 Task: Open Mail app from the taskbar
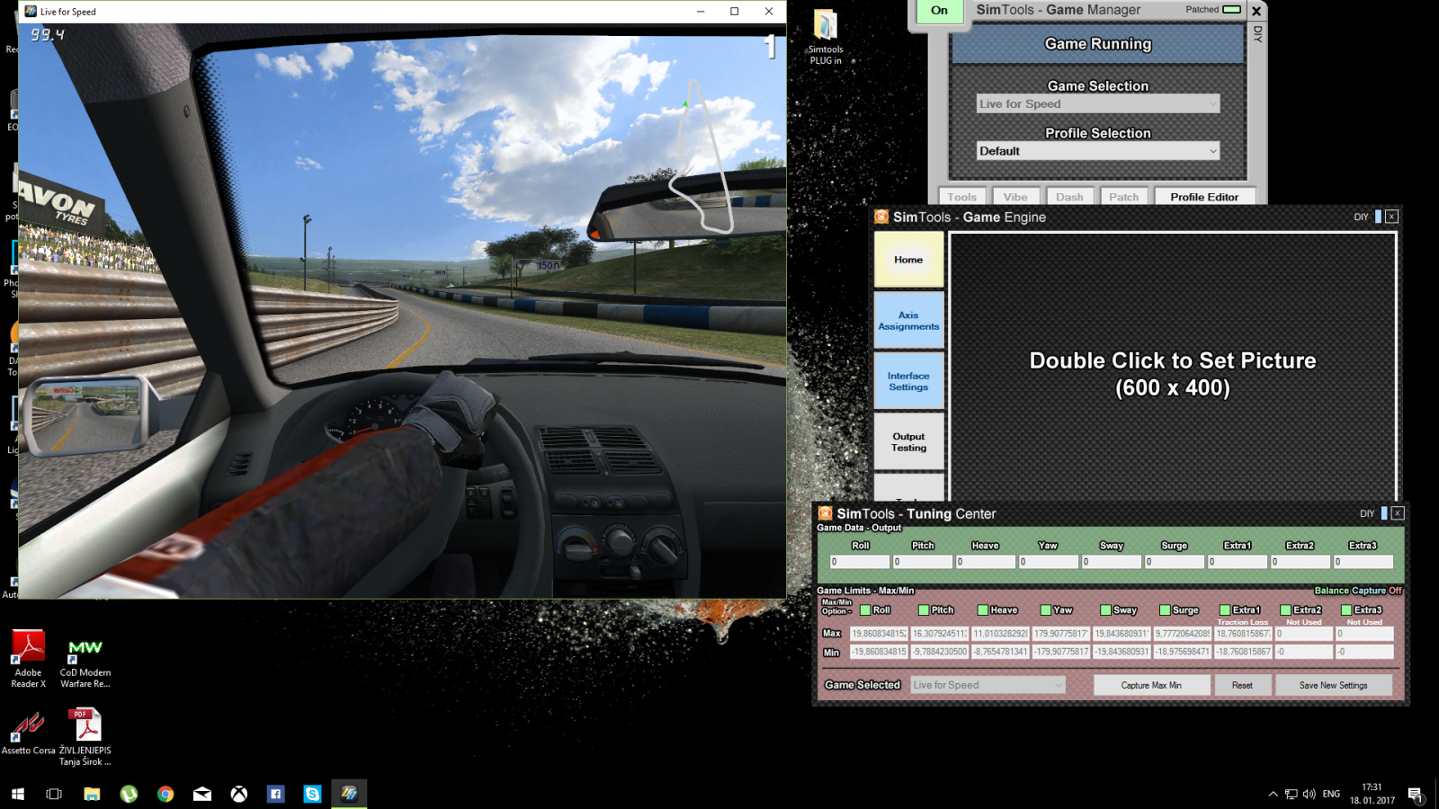202,794
